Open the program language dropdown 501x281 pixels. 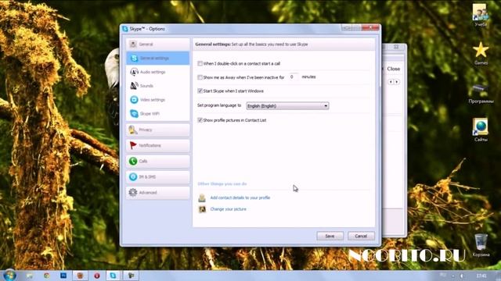coord(287,106)
